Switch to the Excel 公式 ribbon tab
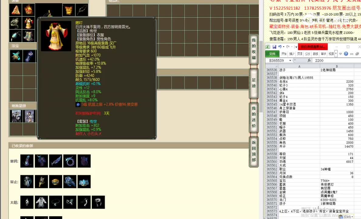Screen dimensions: 361x219 click(x=307, y=54)
